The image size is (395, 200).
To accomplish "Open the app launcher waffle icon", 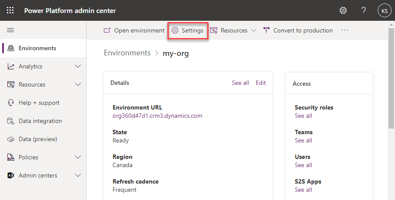I will pyautogui.click(x=10, y=10).
